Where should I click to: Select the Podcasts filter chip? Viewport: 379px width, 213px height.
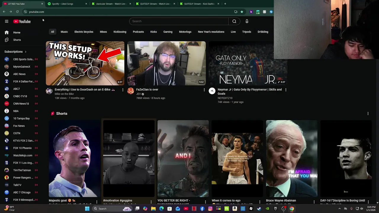coord(138,32)
